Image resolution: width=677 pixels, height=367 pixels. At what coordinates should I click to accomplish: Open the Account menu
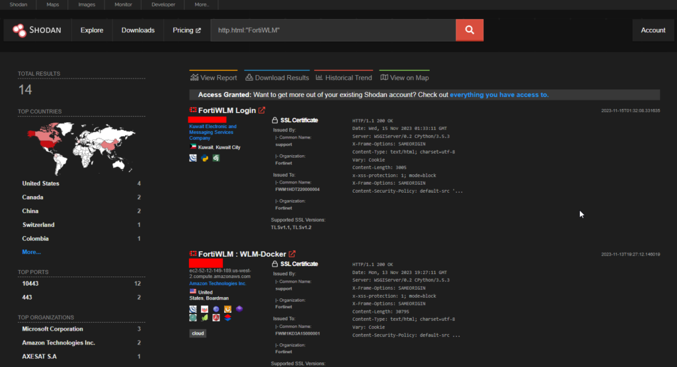(653, 30)
